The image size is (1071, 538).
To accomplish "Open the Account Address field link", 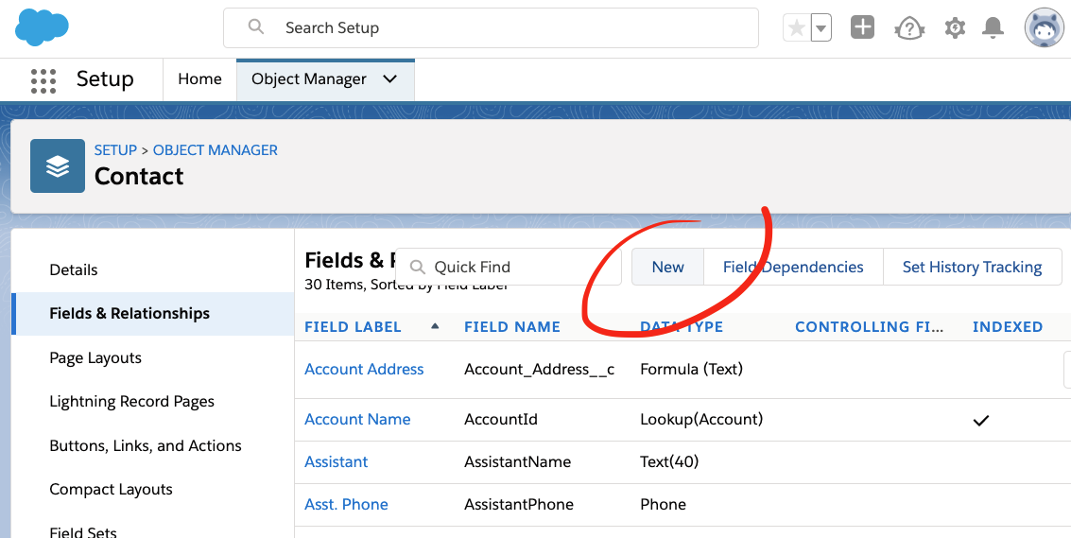I will (364, 369).
